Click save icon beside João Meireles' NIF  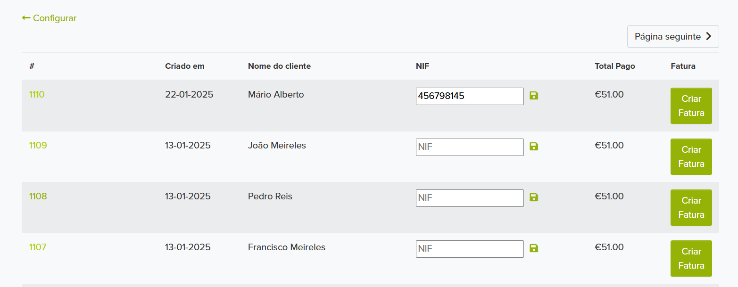[534, 147]
